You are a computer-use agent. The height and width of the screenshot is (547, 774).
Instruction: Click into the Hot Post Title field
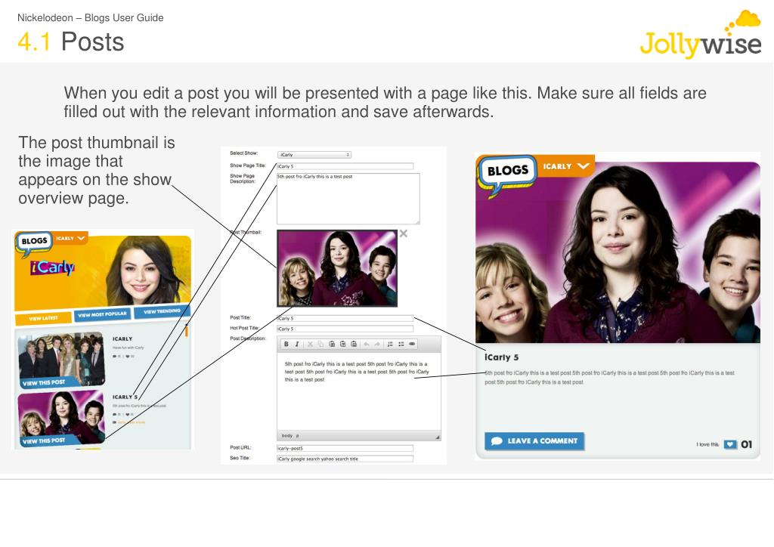345,329
